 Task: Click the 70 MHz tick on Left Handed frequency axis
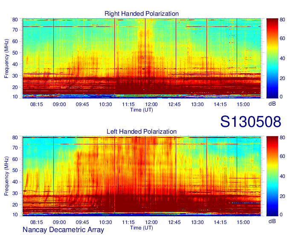click(15, 148)
